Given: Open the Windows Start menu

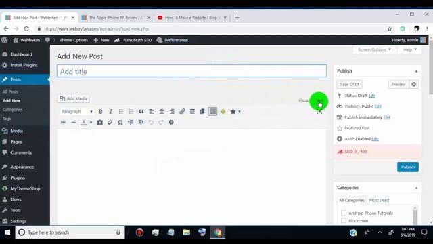Looking at the screenshot, I should (x=7, y=232).
